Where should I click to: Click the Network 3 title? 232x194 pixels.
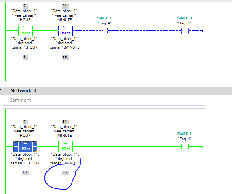pos(24,90)
